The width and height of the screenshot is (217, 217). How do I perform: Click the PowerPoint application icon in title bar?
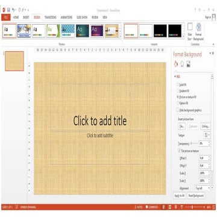pyautogui.click(x=4, y=10)
